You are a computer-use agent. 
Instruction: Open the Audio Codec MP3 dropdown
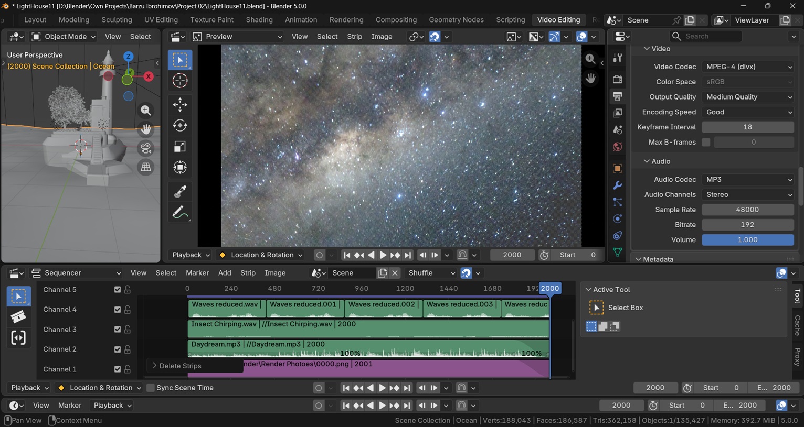(x=748, y=179)
